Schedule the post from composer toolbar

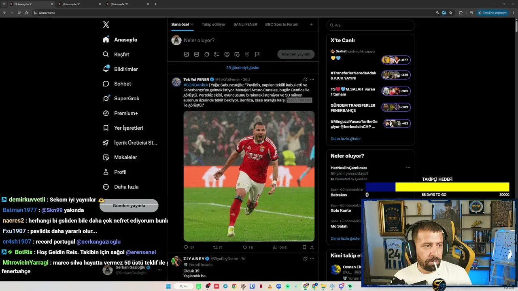click(237, 54)
